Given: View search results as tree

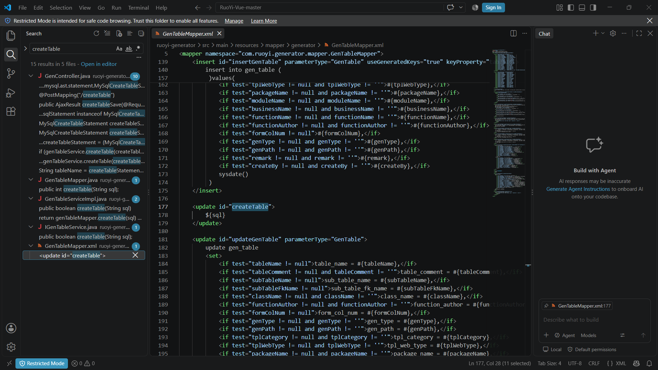Looking at the screenshot, I should [x=130, y=33].
